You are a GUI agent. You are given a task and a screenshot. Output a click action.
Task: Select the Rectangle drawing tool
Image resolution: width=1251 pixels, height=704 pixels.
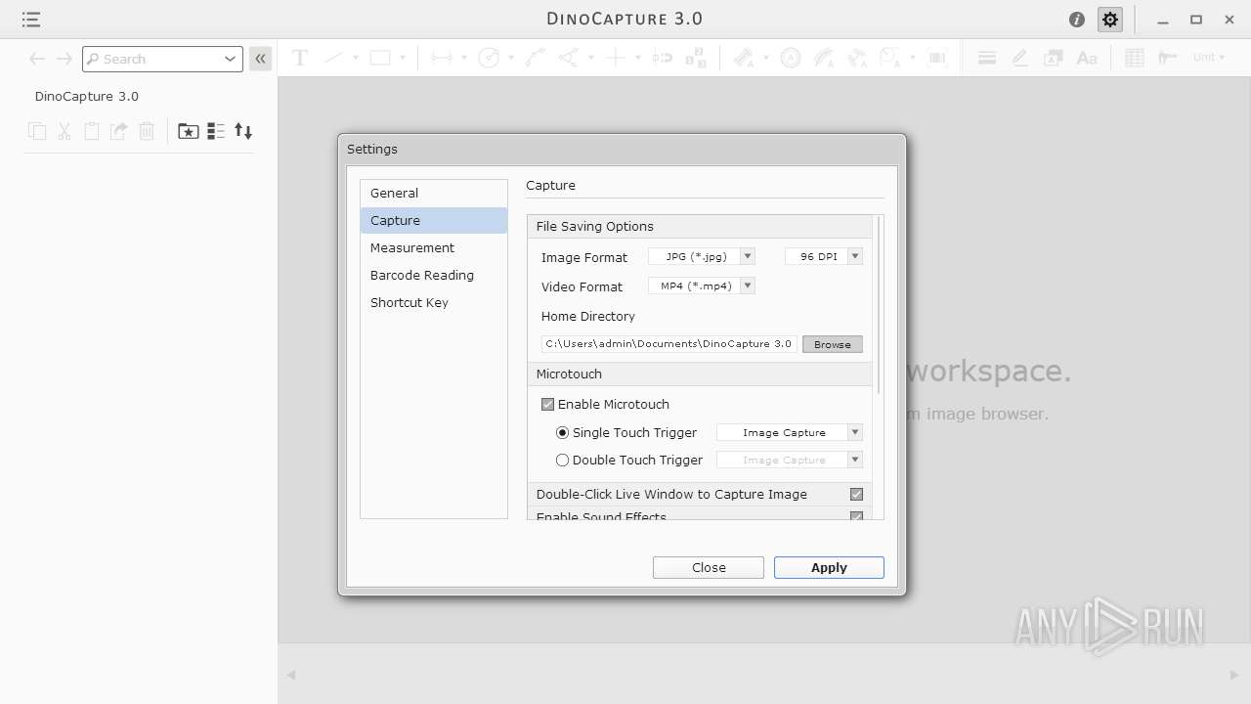pos(380,58)
